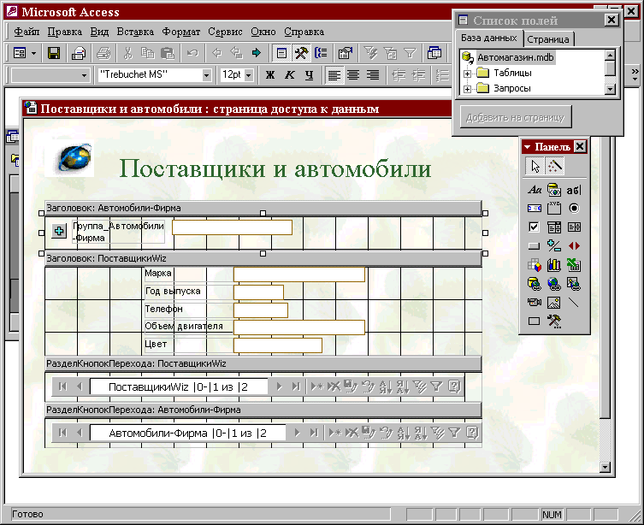
Task: Open the Trebuchet MS font dropdown
Action: [207, 75]
